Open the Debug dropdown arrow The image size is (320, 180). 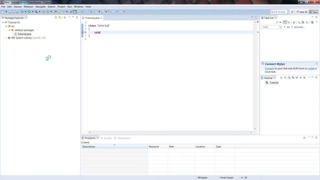[x=25, y=12]
